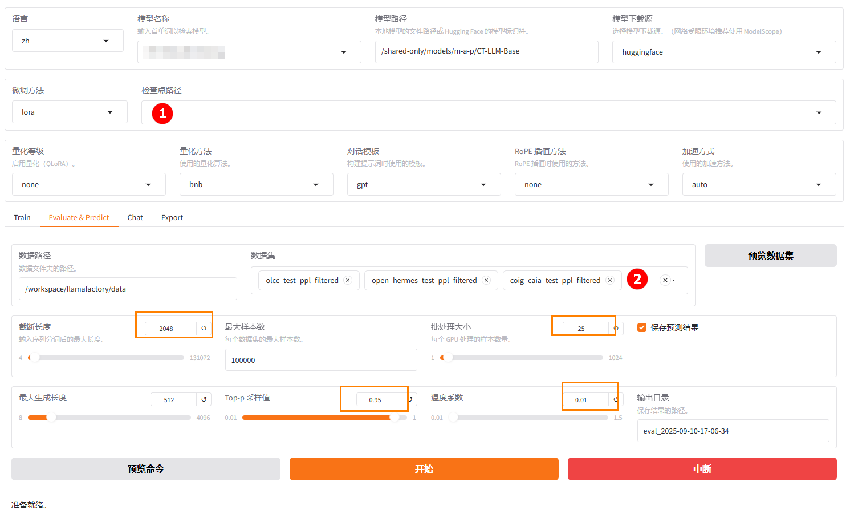Open the Export tab
The width and height of the screenshot is (850, 514).
click(x=172, y=218)
